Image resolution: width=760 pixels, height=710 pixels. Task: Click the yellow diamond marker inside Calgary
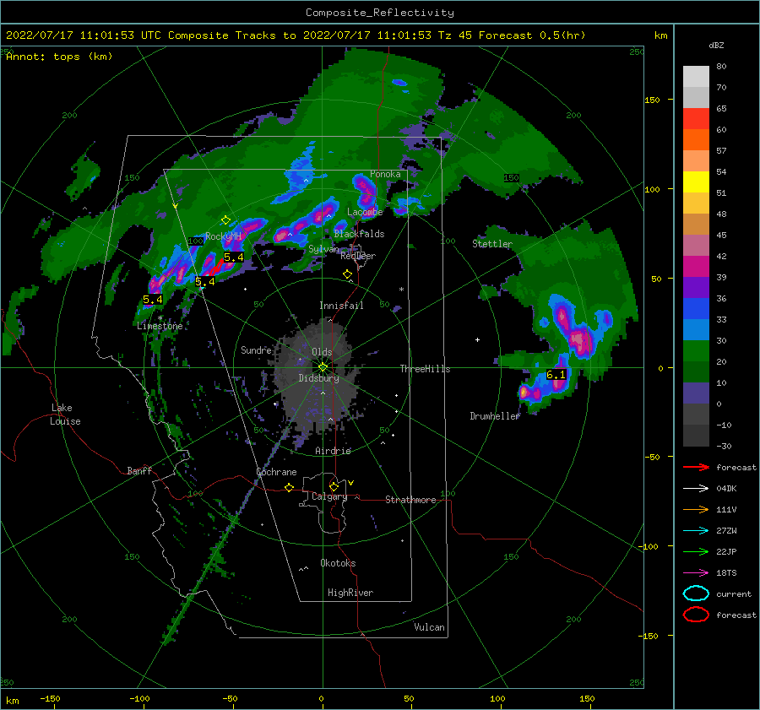[x=334, y=486]
